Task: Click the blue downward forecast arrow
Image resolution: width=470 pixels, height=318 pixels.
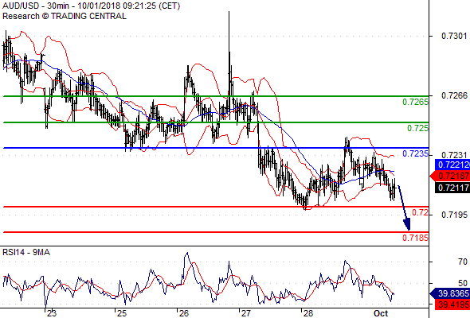Action: pyautogui.click(x=404, y=208)
